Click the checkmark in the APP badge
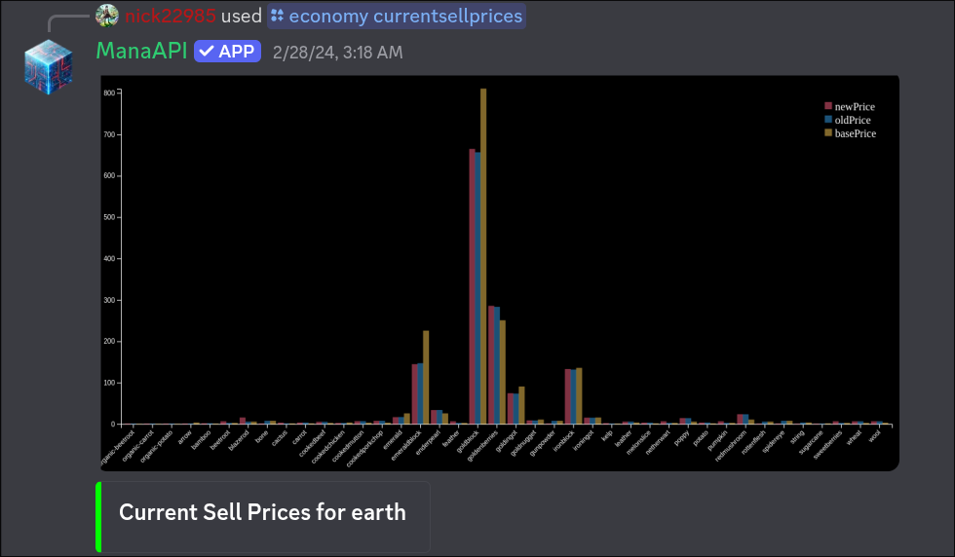Viewport: 955px width, 557px height. pyautogui.click(x=207, y=52)
